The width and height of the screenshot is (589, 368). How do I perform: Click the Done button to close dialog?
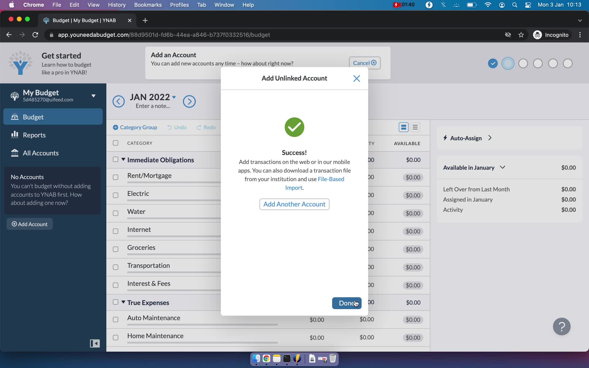346,302
